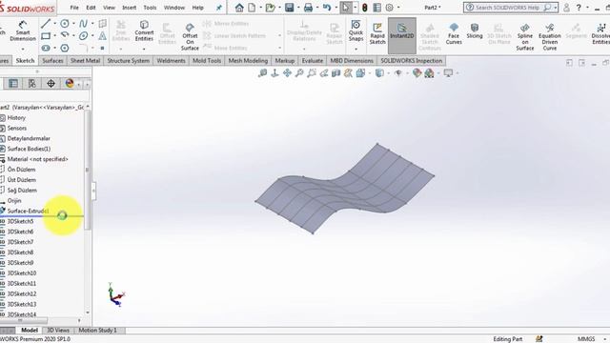Select the Smart Dimension tool
This screenshot has height=343, width=610.
[23, 30]
